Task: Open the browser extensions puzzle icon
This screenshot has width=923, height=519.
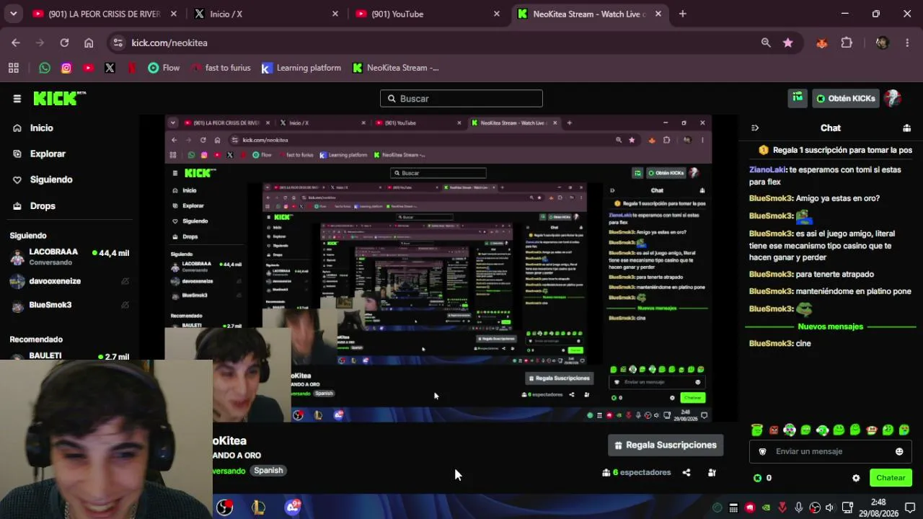Action: click(847, 43)
